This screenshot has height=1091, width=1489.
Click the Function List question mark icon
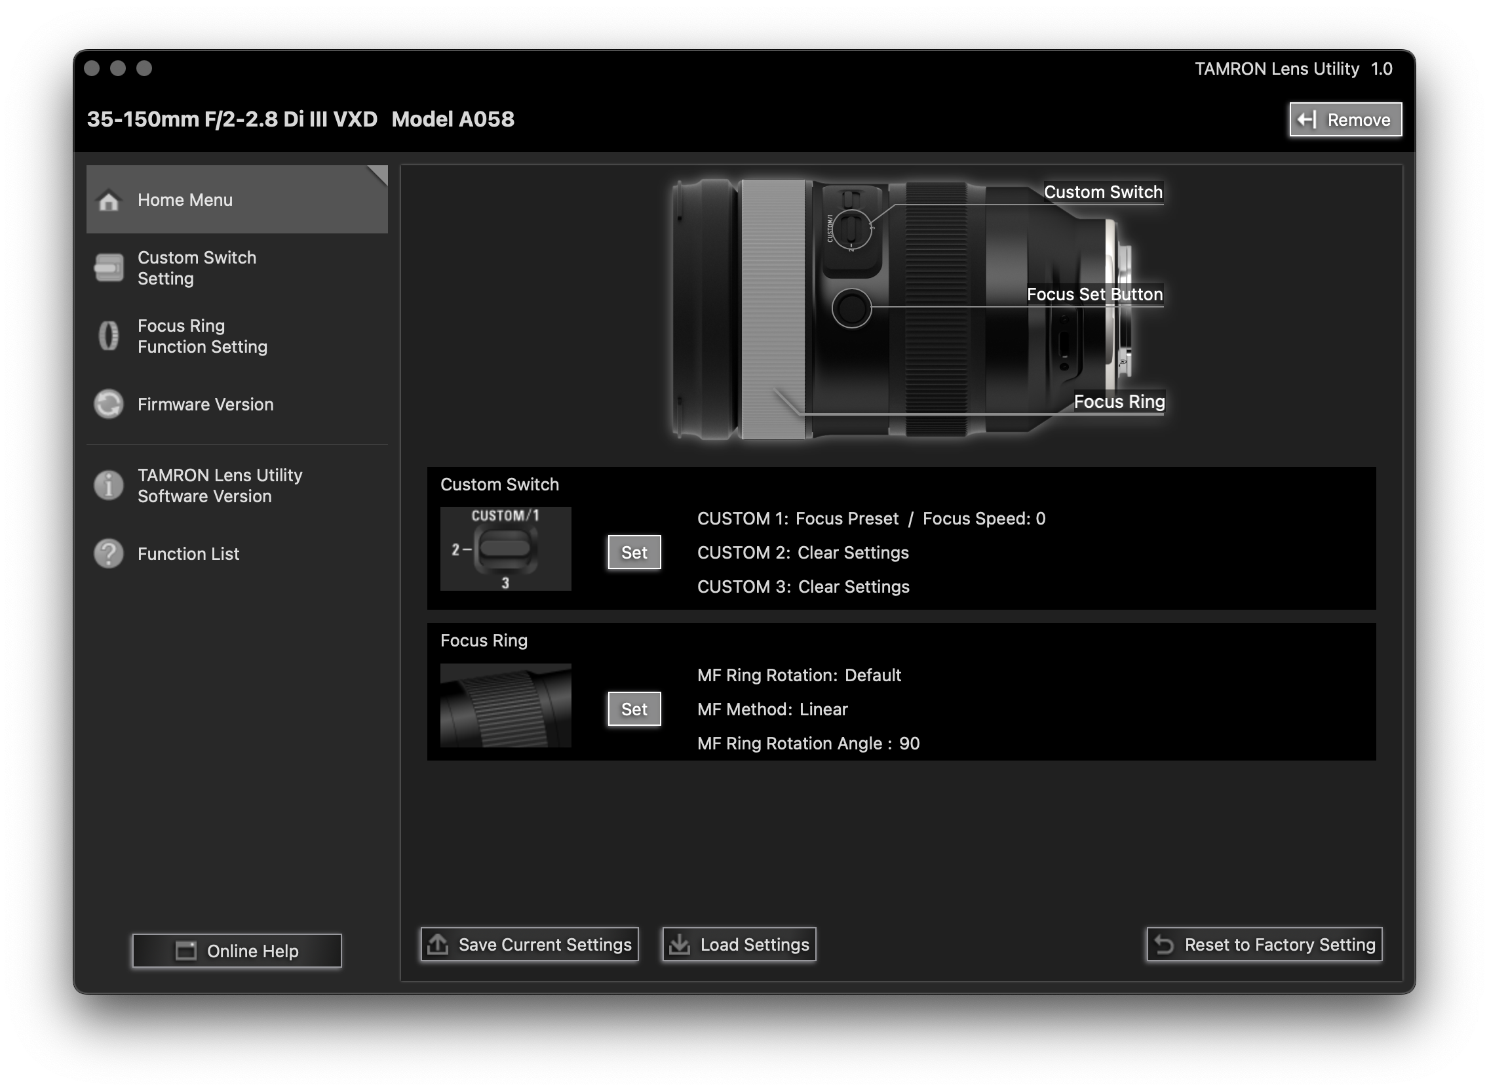tap(109, 553)
